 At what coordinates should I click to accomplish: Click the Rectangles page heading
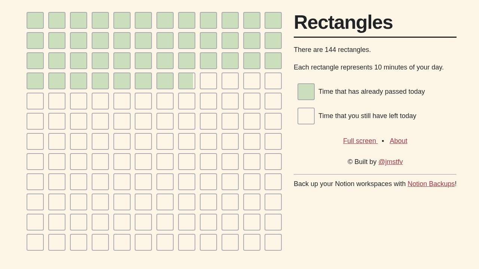coord(343,22)
